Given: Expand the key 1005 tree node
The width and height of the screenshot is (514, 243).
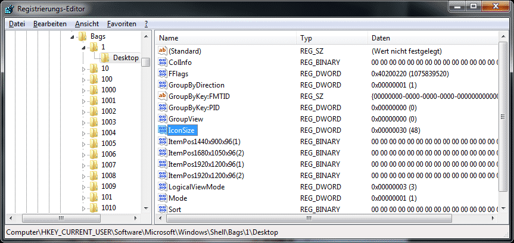Looking at the screenshot, I should pos(83,144).
